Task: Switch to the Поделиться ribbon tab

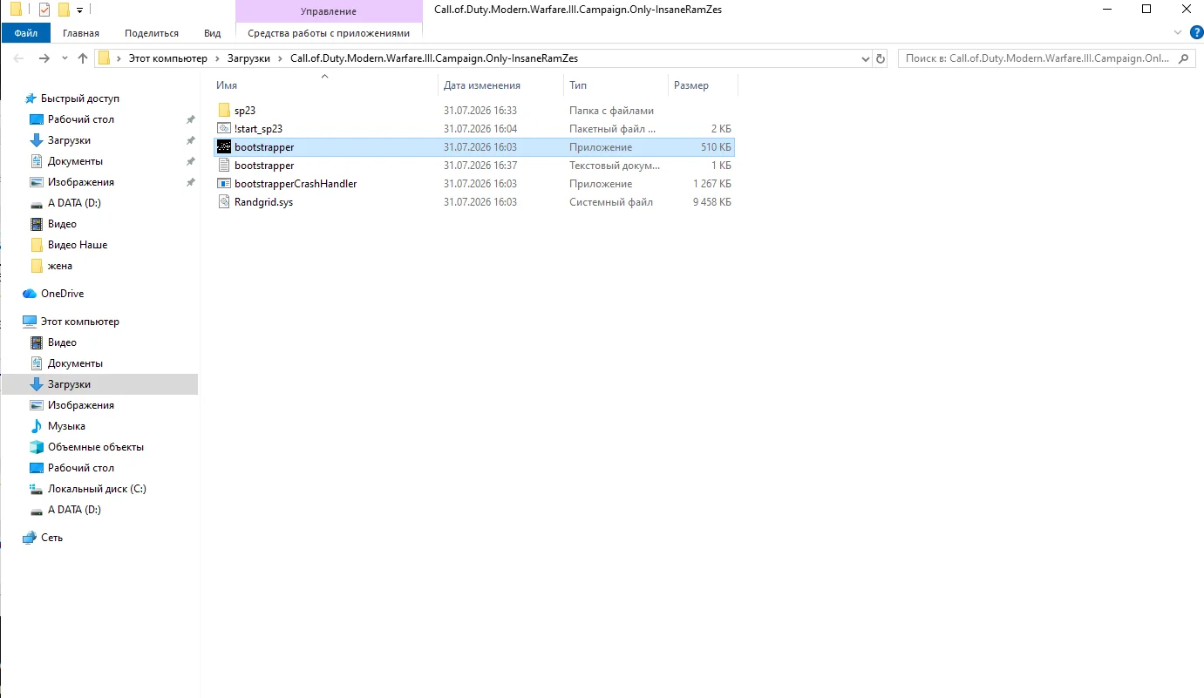Action: [152, 33]
